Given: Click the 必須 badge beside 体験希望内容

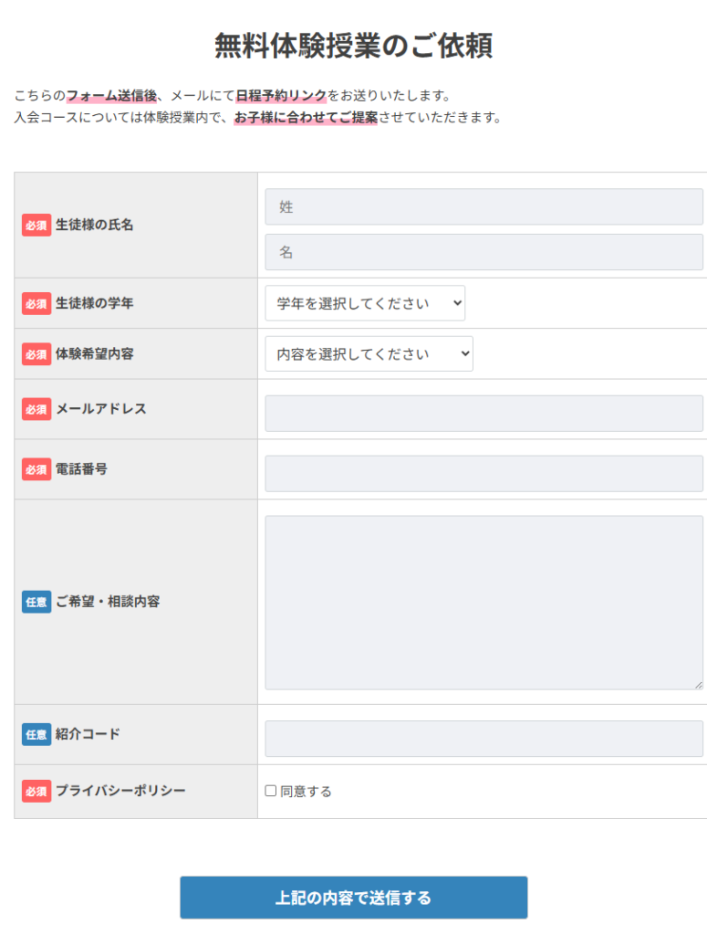Looking at the screenshot, I should pos(36,354).
